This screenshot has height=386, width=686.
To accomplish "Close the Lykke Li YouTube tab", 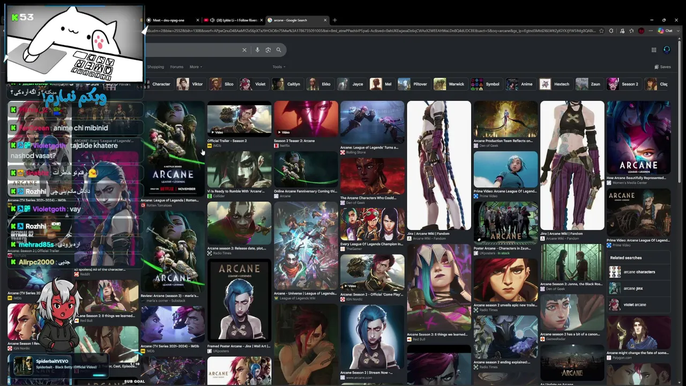I will click(262, 20).
